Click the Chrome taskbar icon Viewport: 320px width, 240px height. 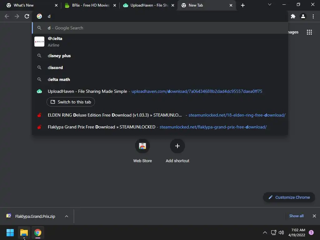point(38,232)
